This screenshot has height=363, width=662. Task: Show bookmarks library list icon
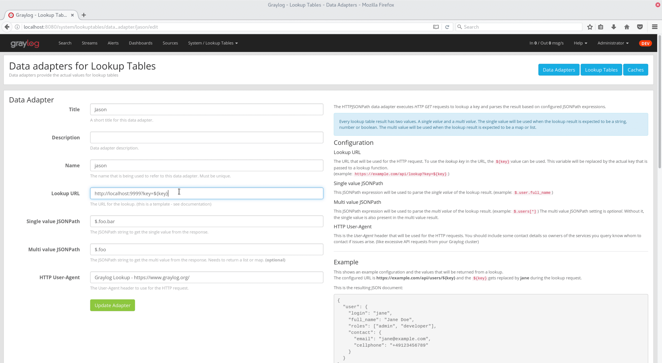600,27
